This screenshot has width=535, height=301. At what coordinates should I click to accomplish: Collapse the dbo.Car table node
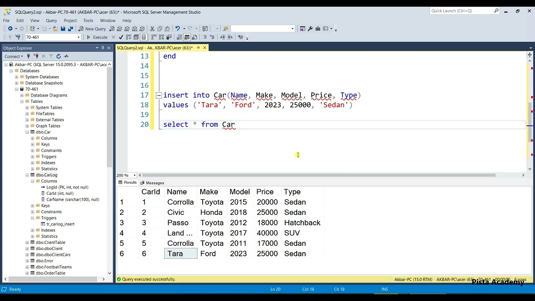(27, 132)
